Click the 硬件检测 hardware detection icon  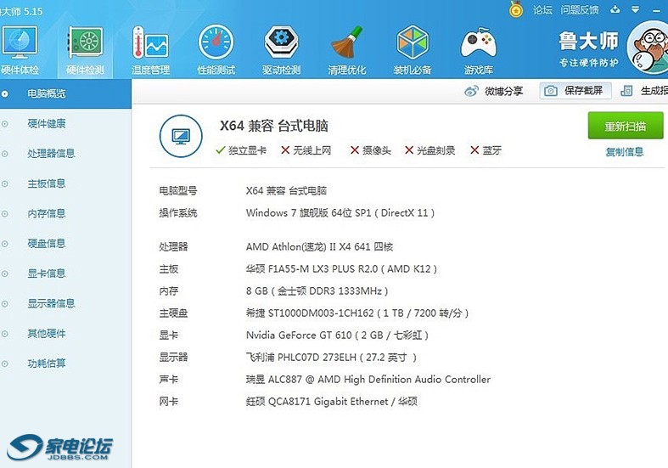(85, 44)
